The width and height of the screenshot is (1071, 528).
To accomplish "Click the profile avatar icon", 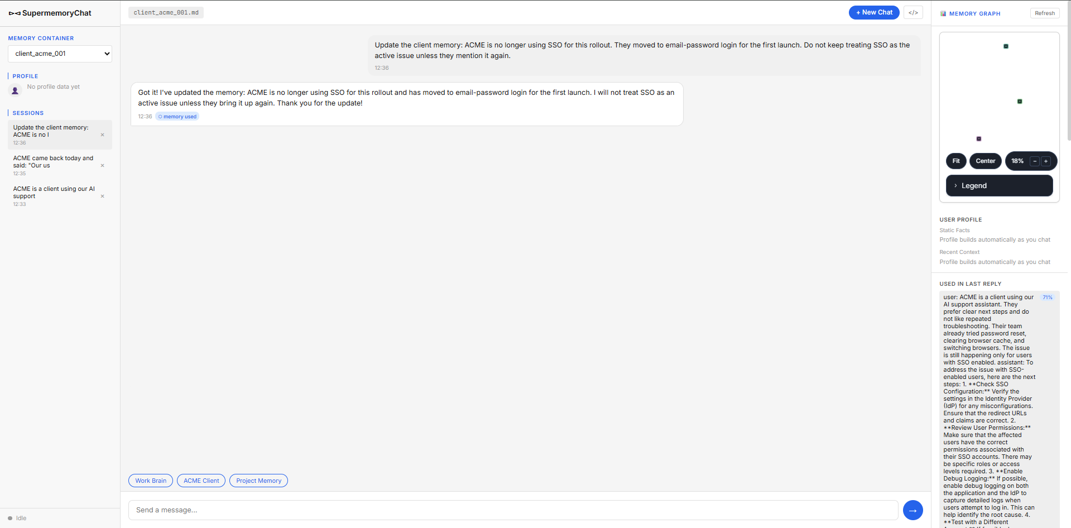I will [x=15, y=90].
